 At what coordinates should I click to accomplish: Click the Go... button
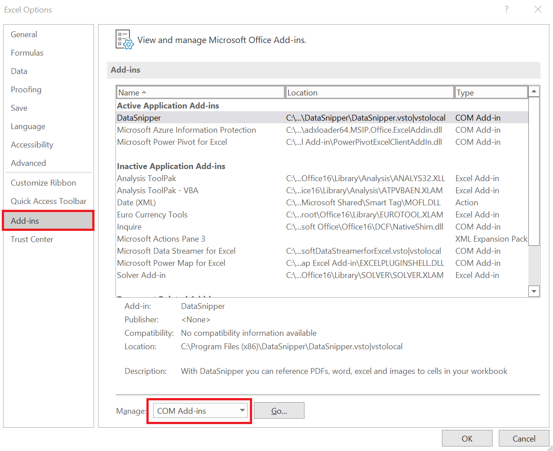pos(279,411)
